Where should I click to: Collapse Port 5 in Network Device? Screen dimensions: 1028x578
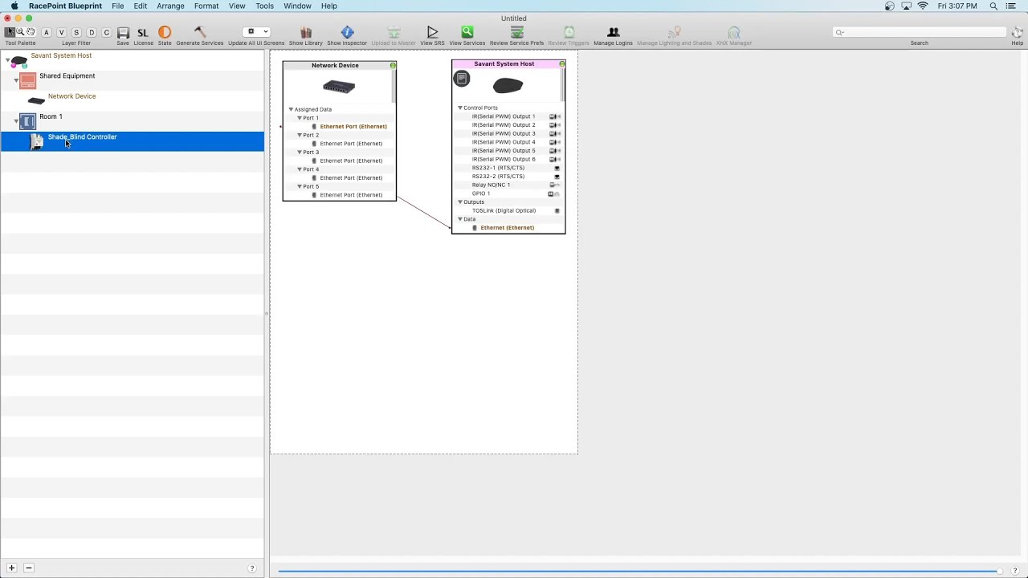click(300, 186)
